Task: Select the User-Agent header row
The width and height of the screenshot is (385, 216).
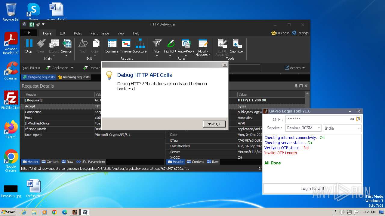Action: click(x=92, y=135)
